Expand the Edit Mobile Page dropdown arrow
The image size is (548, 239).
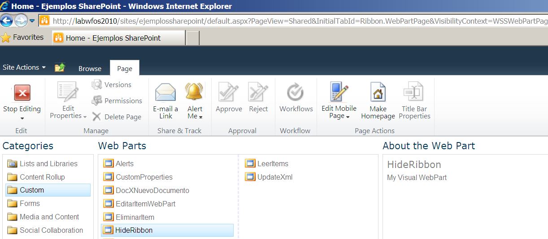click(x=348, y=117)
